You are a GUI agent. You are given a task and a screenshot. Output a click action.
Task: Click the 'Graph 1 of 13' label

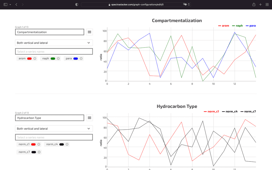click(22, 27)
